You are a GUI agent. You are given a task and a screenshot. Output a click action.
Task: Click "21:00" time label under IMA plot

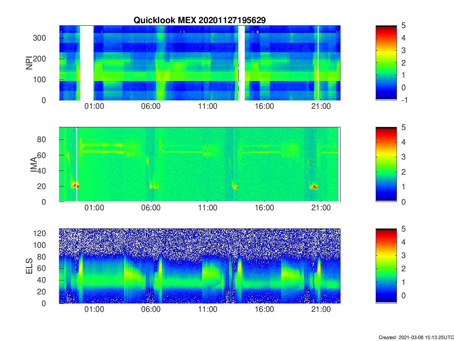point(321,208)
